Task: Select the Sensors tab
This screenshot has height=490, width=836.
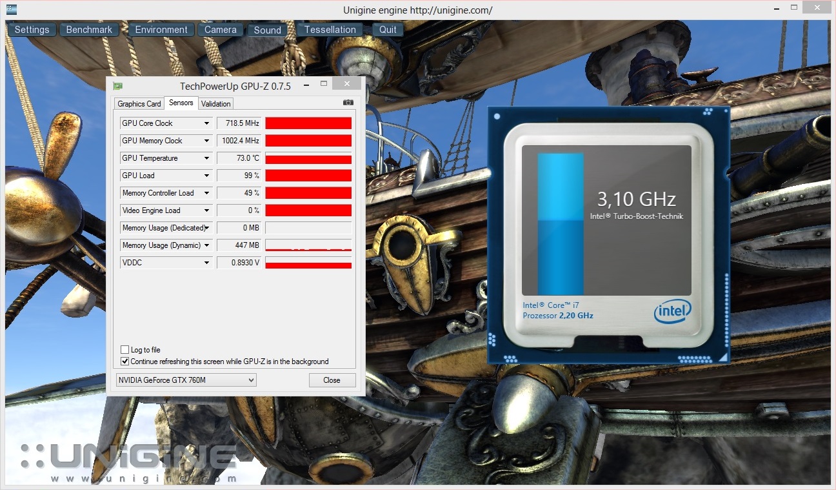Action: (181, 103)
